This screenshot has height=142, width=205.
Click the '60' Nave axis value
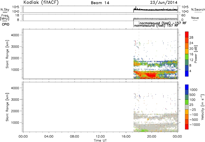pos(183,15)
